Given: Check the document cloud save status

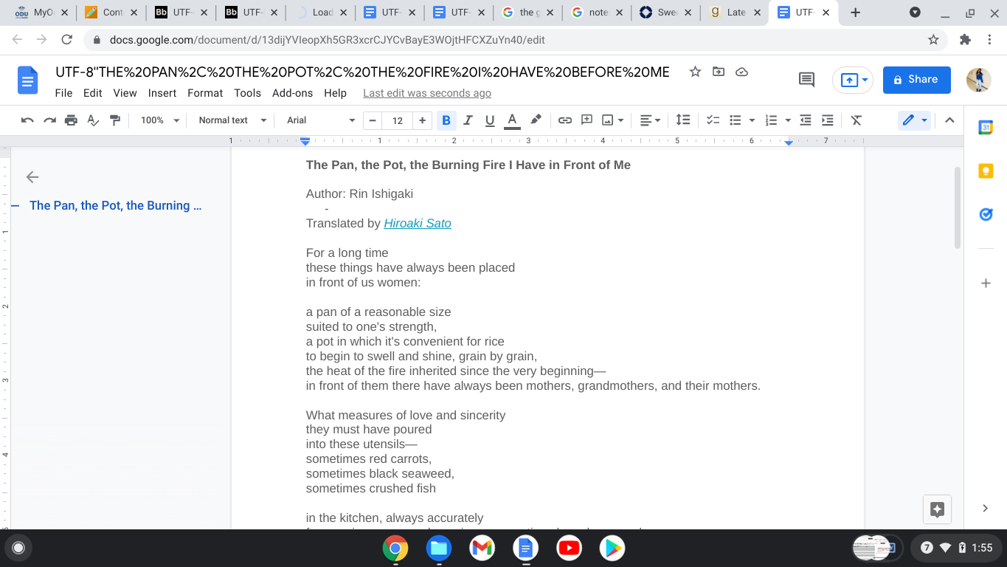Looking at the screenshot, I should coord(742,72).
